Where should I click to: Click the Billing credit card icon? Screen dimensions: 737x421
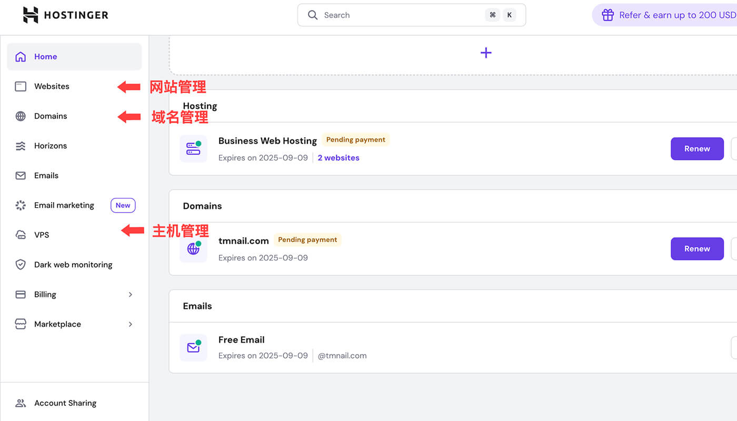click(x=21, y=295)
